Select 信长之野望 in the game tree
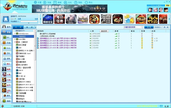 pos(22,45)
